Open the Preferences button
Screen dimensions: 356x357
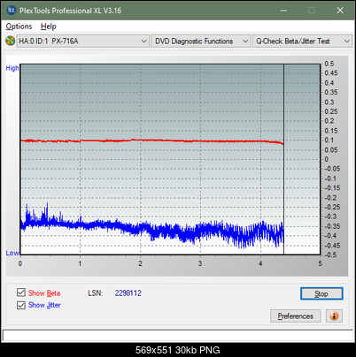pos(295,316)
